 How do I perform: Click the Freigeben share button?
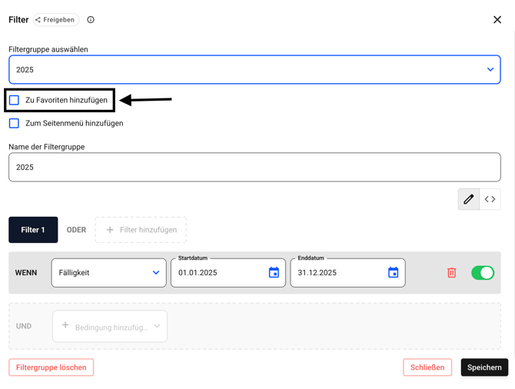pyautogui.click(x=55, y=20)
